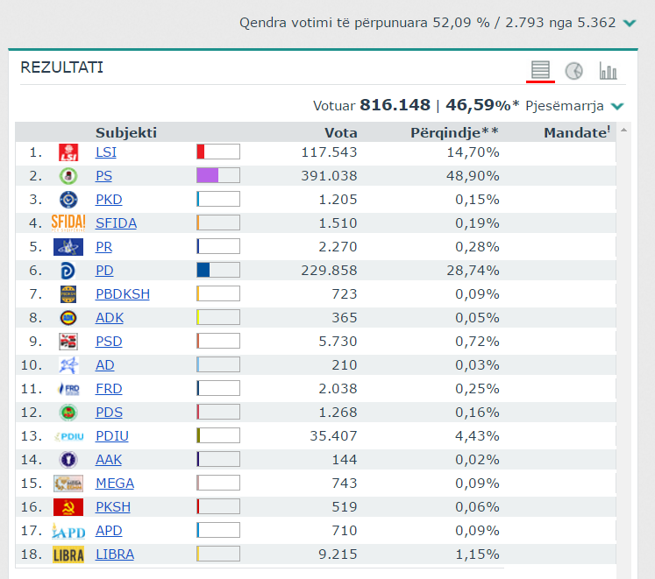Open the PDIU party link
Image resolution: width=655 pixels, height=579 pixels.
[x=112, y=436]
